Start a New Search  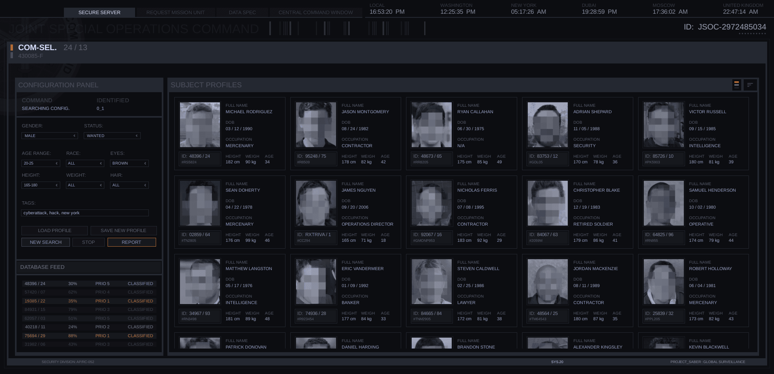coord(46,242)
